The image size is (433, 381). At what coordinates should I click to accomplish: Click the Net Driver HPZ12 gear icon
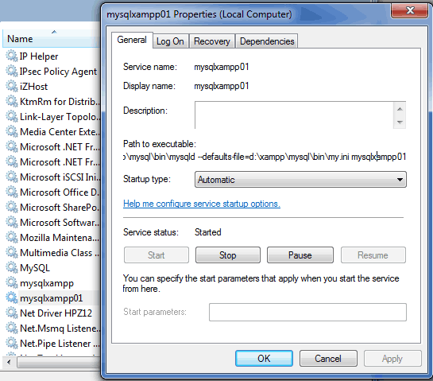coord(12,313)
